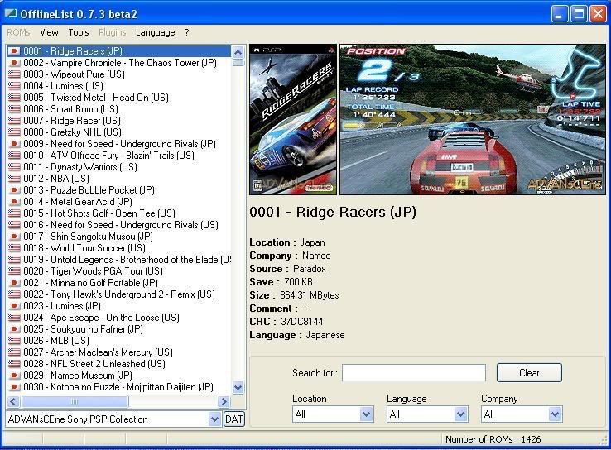The width and height of the screenshot is (611, 450).
Task: Expand the ADVANsCEne Sony PSP Collection dropdown
Action: 214,419
